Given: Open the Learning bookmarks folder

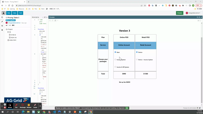Looking at the screenshot, I should [11, 9].
